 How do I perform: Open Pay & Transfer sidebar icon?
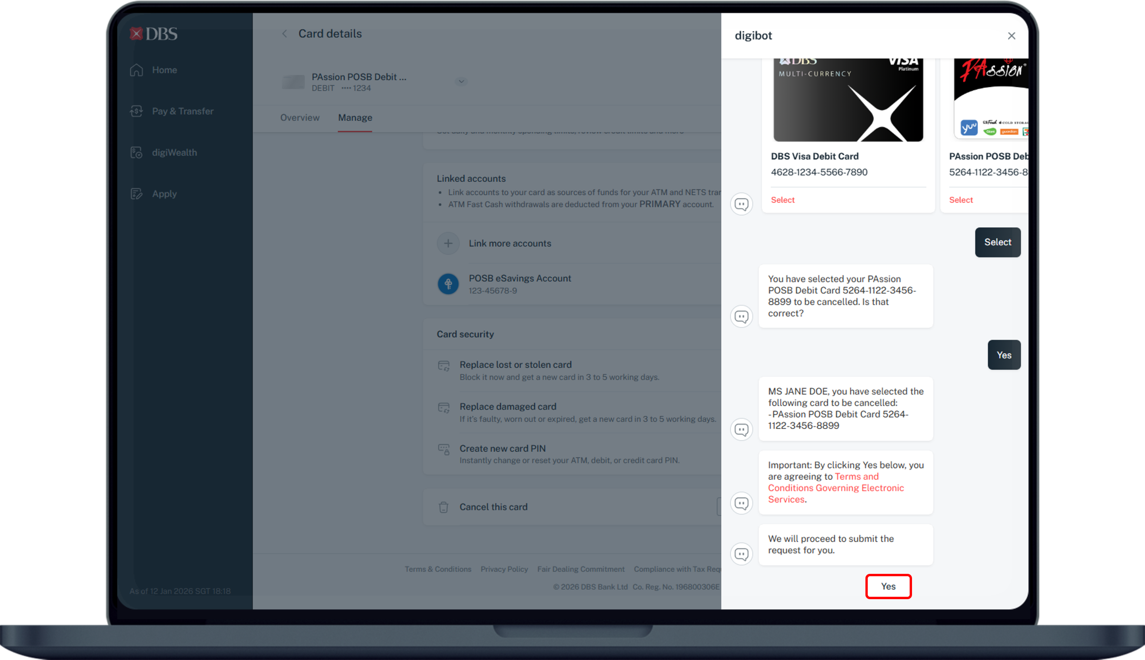(136, 111)
